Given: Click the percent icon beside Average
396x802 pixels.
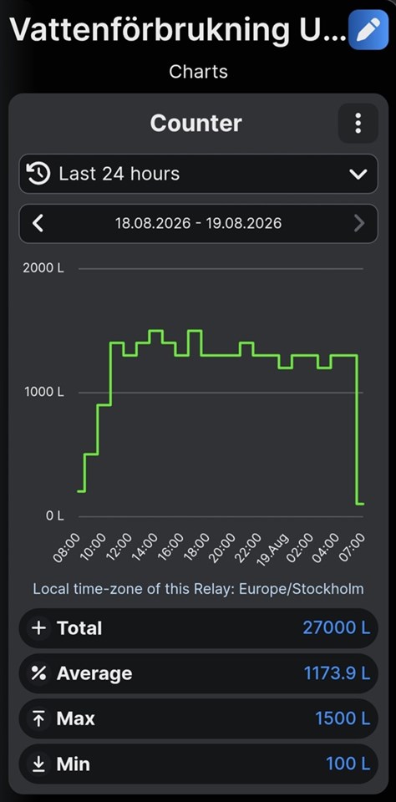Looking at the screenshot, I should (x=39, y=673).
